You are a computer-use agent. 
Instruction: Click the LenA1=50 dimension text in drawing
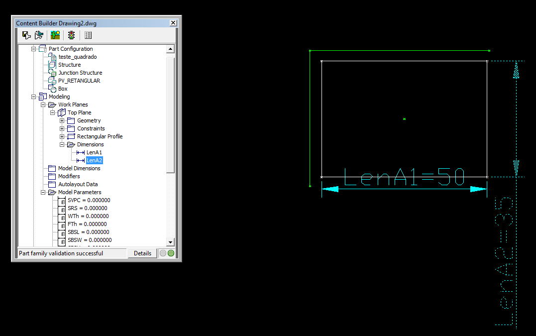[405, 177]
